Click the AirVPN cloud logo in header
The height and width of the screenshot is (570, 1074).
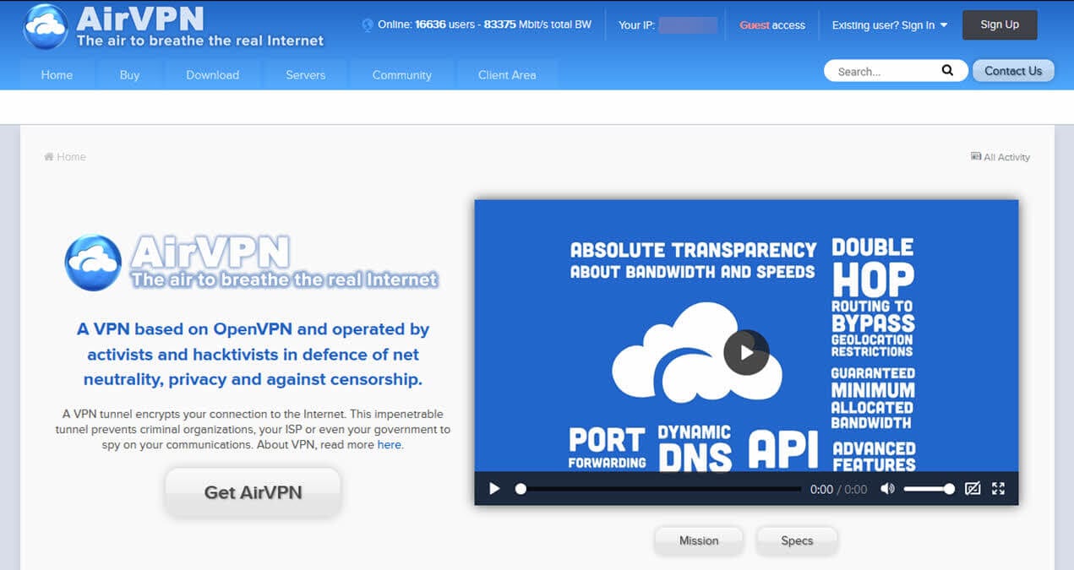point(46,26)
